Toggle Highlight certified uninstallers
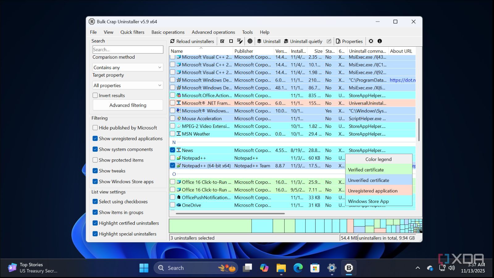The image size is (494, 278). pyautogui.click(x=95, y=223)
